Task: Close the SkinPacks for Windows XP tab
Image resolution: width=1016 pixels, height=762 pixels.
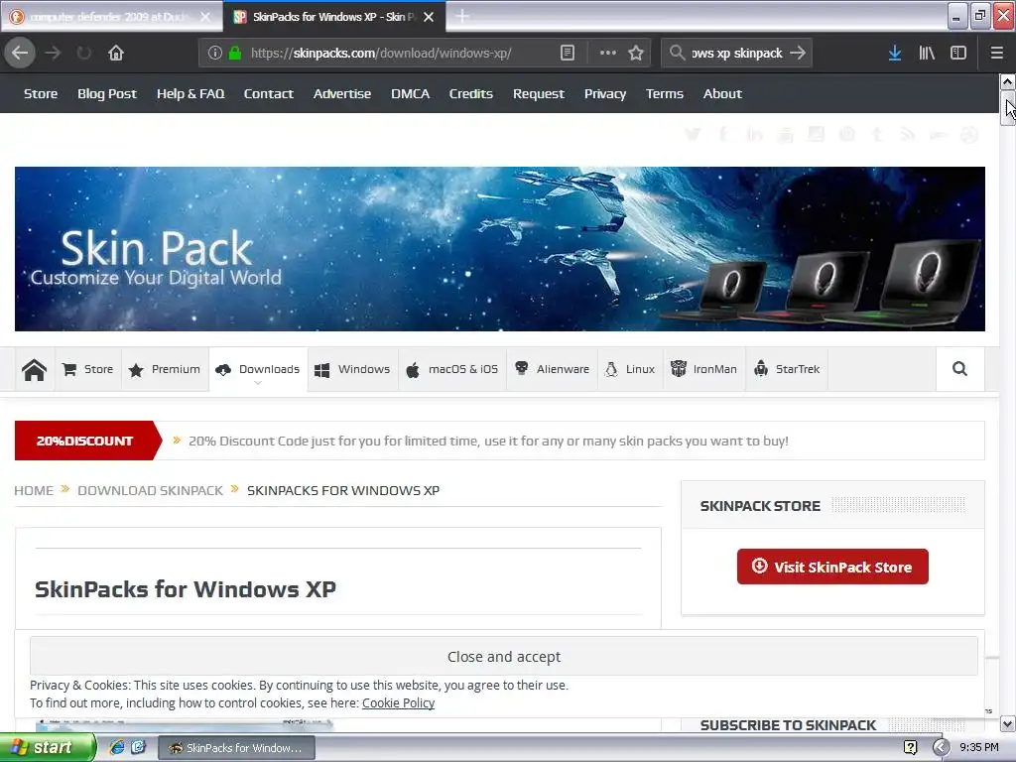Action: (x=429, y=17)
